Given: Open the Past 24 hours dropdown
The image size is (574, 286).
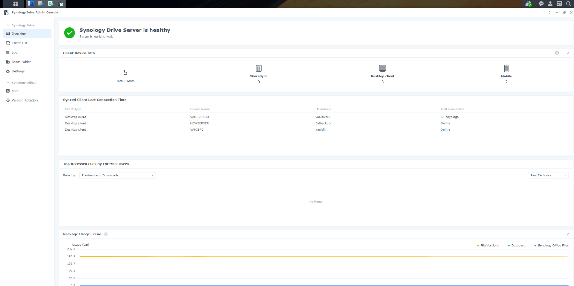Looking at the screenshot, I should coord(548,175).
